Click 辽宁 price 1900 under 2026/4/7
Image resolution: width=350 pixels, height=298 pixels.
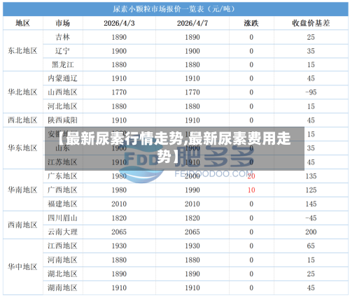(192, 51)
